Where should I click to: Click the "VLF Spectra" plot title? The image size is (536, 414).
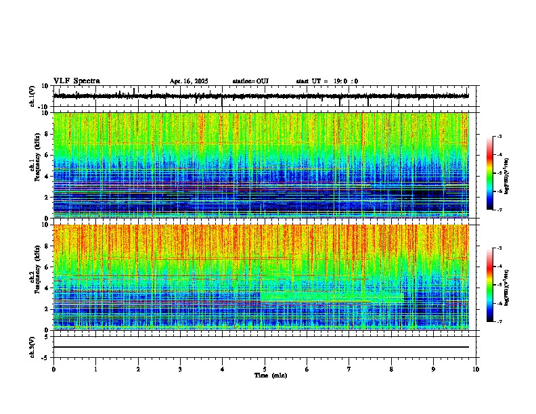click(x=76, y=81)
